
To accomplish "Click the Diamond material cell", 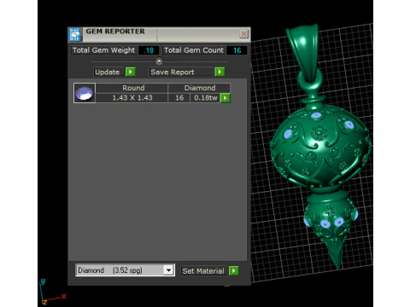I will 199,88.
